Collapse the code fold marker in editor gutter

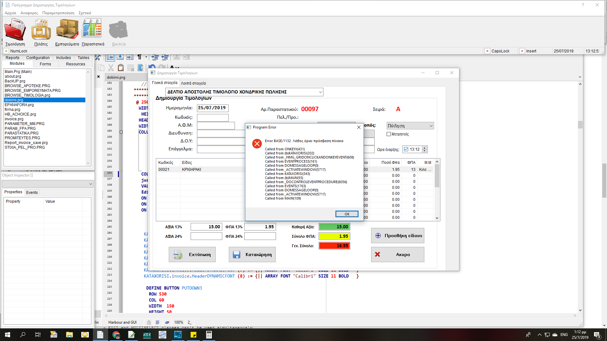[x=121, y=132]
